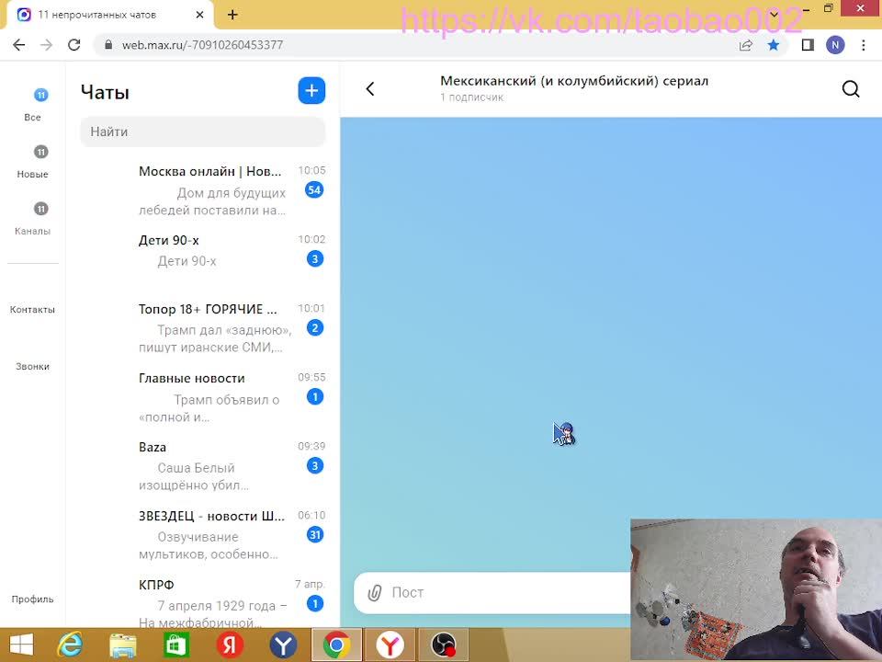Launch Internet Explorer from the taskbar
The width and height of the screenshot is (882, 662).
point(70,645)
